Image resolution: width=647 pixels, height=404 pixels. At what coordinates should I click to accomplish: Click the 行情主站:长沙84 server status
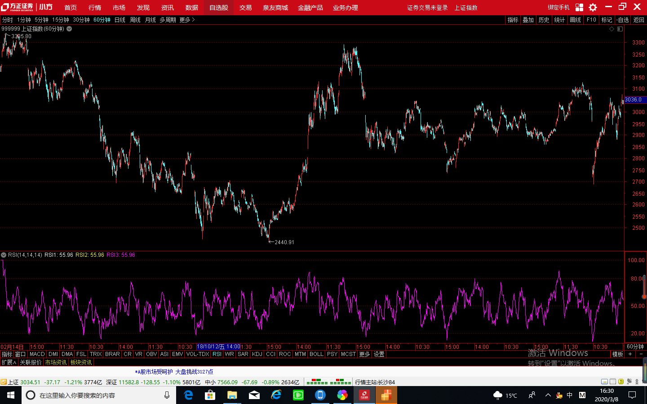(x=375, y=382)
